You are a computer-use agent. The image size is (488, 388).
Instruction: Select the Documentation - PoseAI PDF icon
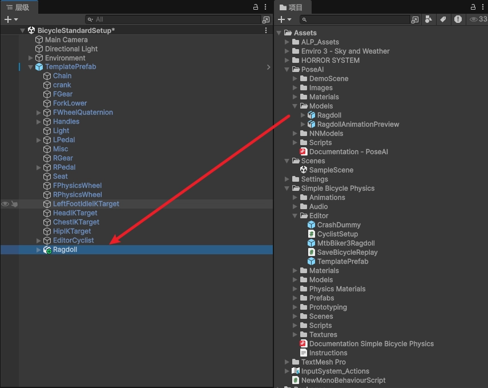point(304,152)
